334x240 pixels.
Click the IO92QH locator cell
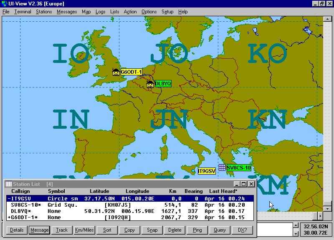pyautogui.click(x=118, y=217)
